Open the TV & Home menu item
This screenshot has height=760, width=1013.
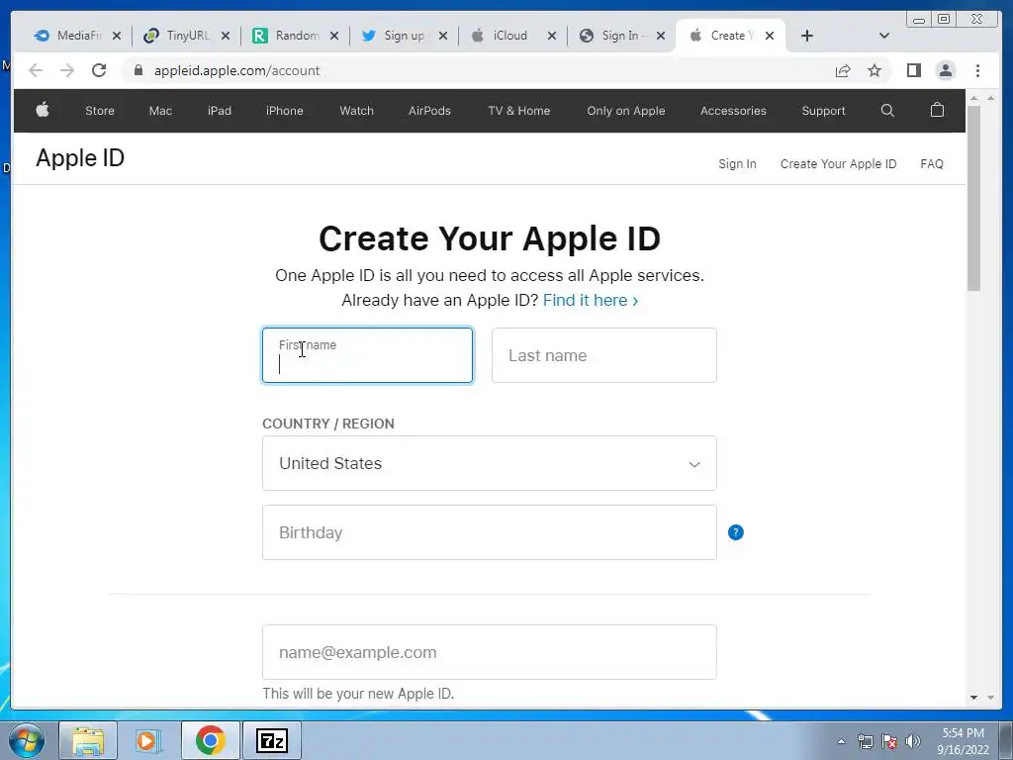(x=518, y=111)
